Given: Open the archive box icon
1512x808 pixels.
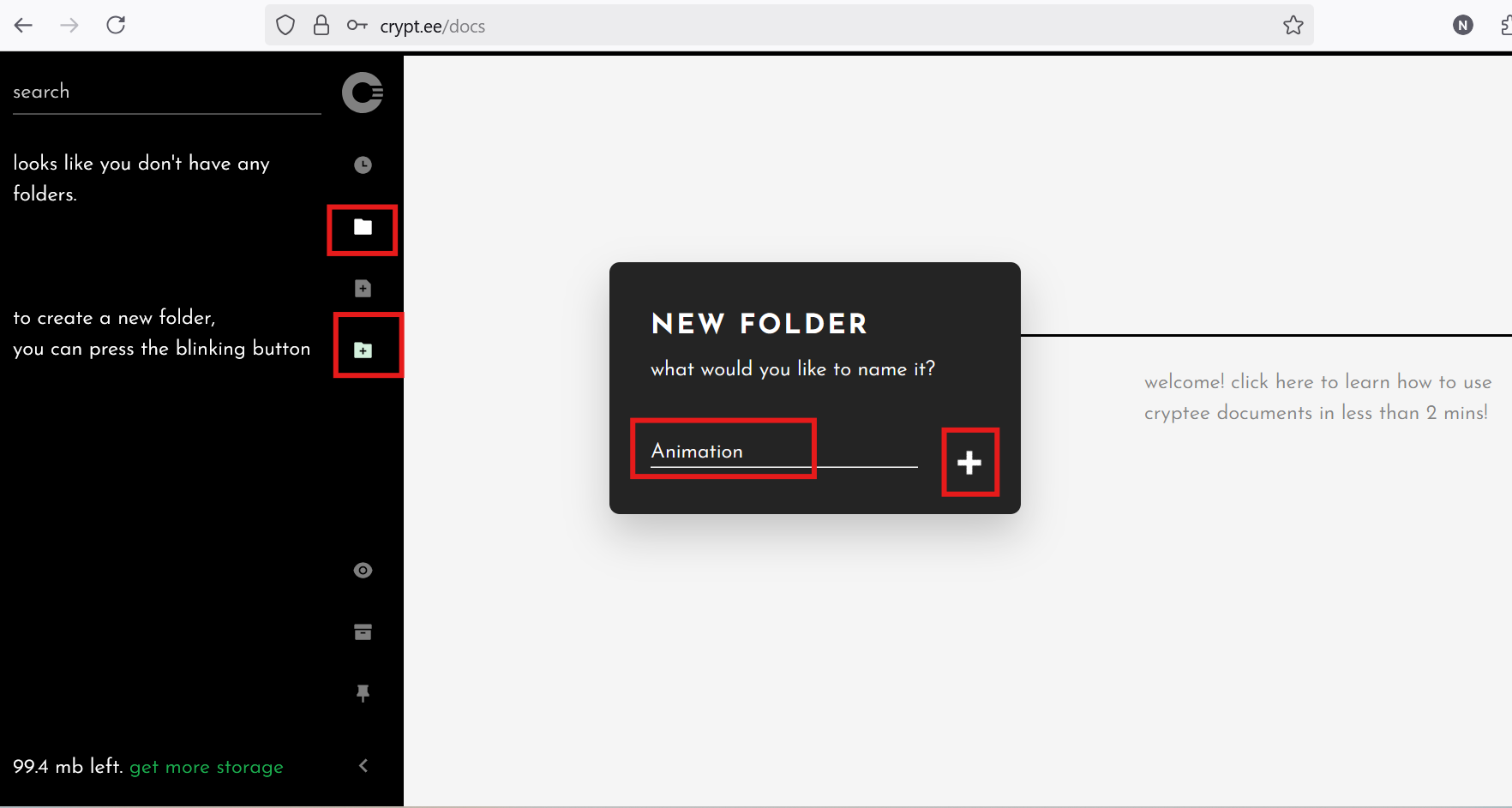Looking at the screenshot, I should click(x=363, y=632).
